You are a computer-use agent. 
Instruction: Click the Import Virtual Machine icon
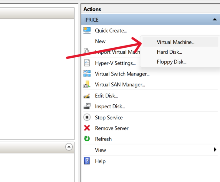pyautogui.click(x=87, y=51)
